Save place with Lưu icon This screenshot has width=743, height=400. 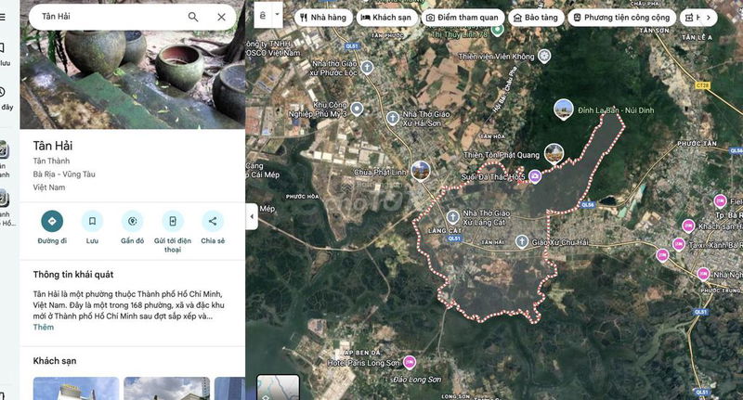tap(92, 221)
